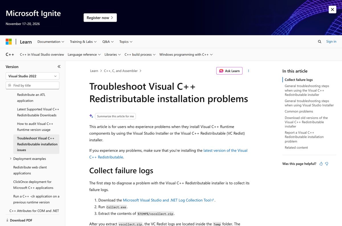Open the Documentation dropdown menu
The width and height of the screenshot is (342, 226).
pyautogui.click(x=51, y=42)
